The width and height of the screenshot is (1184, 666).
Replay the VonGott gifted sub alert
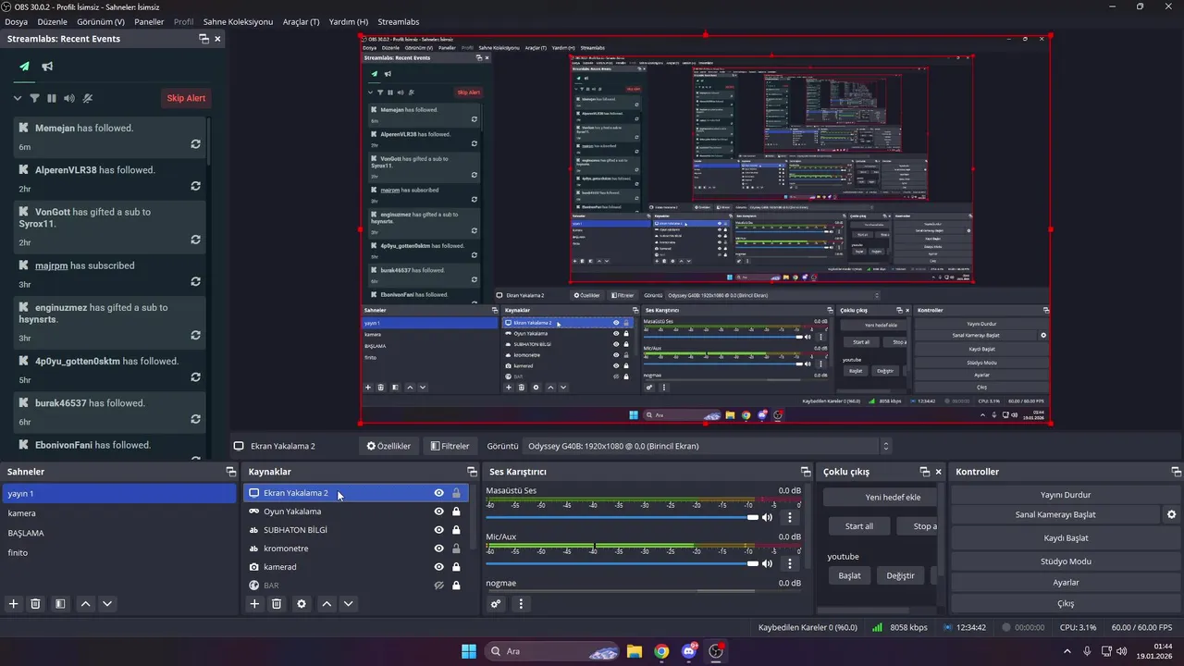[195, 240]
